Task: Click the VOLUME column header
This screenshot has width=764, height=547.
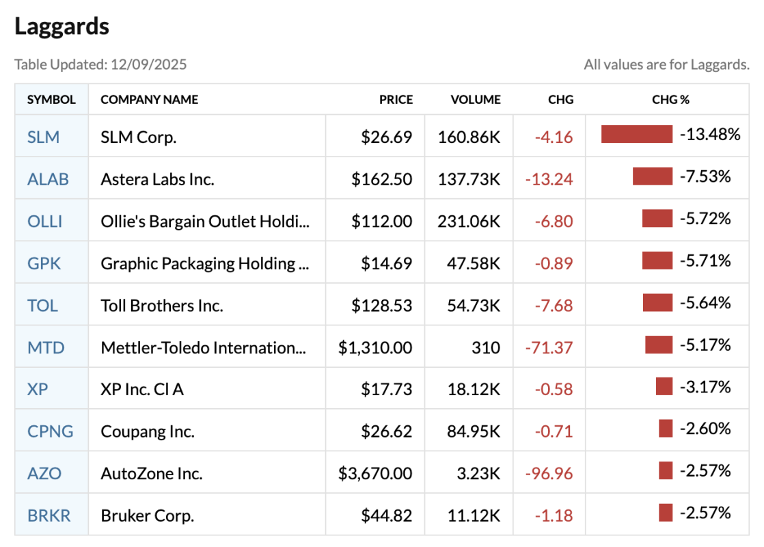Action: point(476,100)
